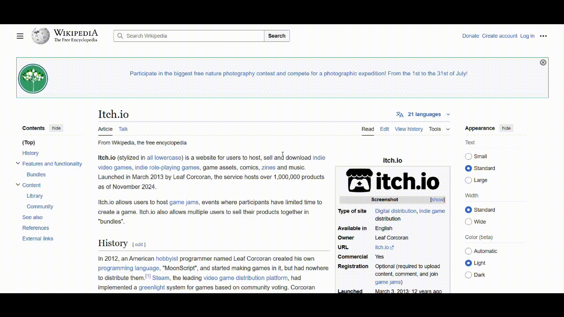This screenshot has height=317, width=564.
Task: Go to References in contents
Action: point(36,228)
